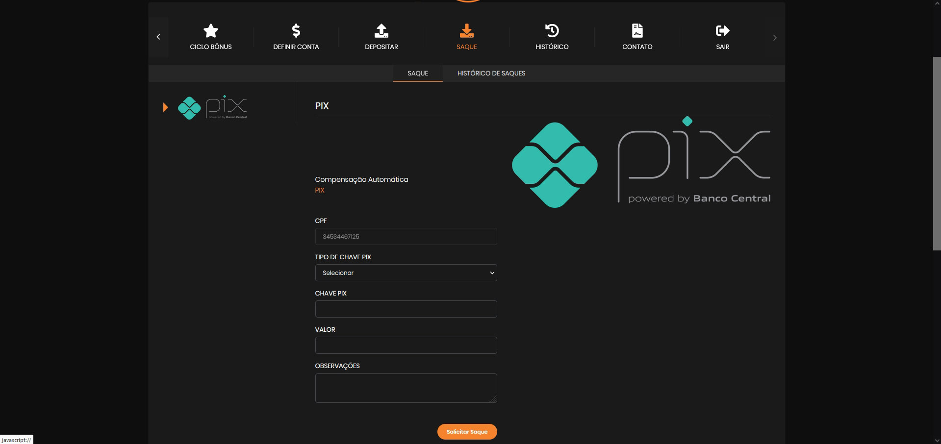Click the scrollbar down arrow
This screenshot has height=444, width=941.
tap(937, 440)
